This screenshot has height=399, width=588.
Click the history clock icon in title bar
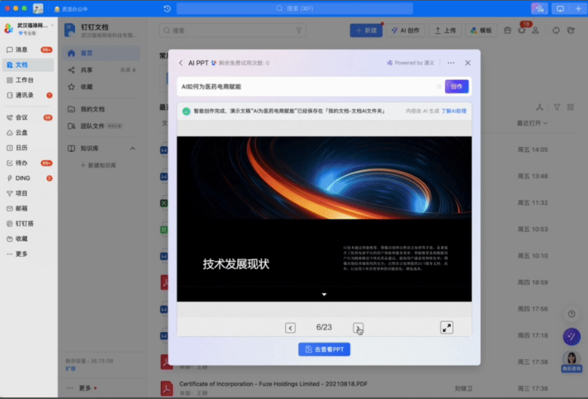coord(167,9)
